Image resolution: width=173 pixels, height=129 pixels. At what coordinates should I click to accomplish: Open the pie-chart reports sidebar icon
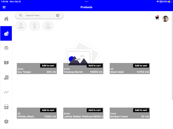6,48
